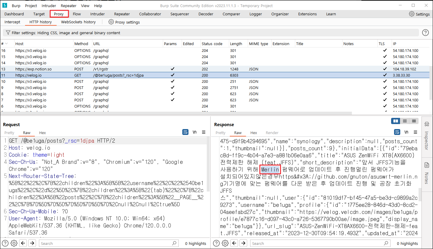The image size is (433, 249).
Task: Open Request search settings gear
Action: 14,243
